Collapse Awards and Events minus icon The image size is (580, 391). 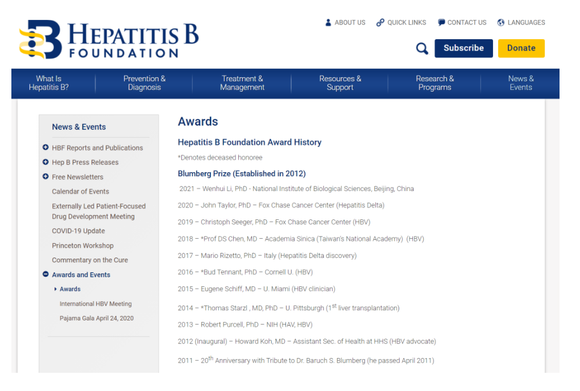coord(45,274)
